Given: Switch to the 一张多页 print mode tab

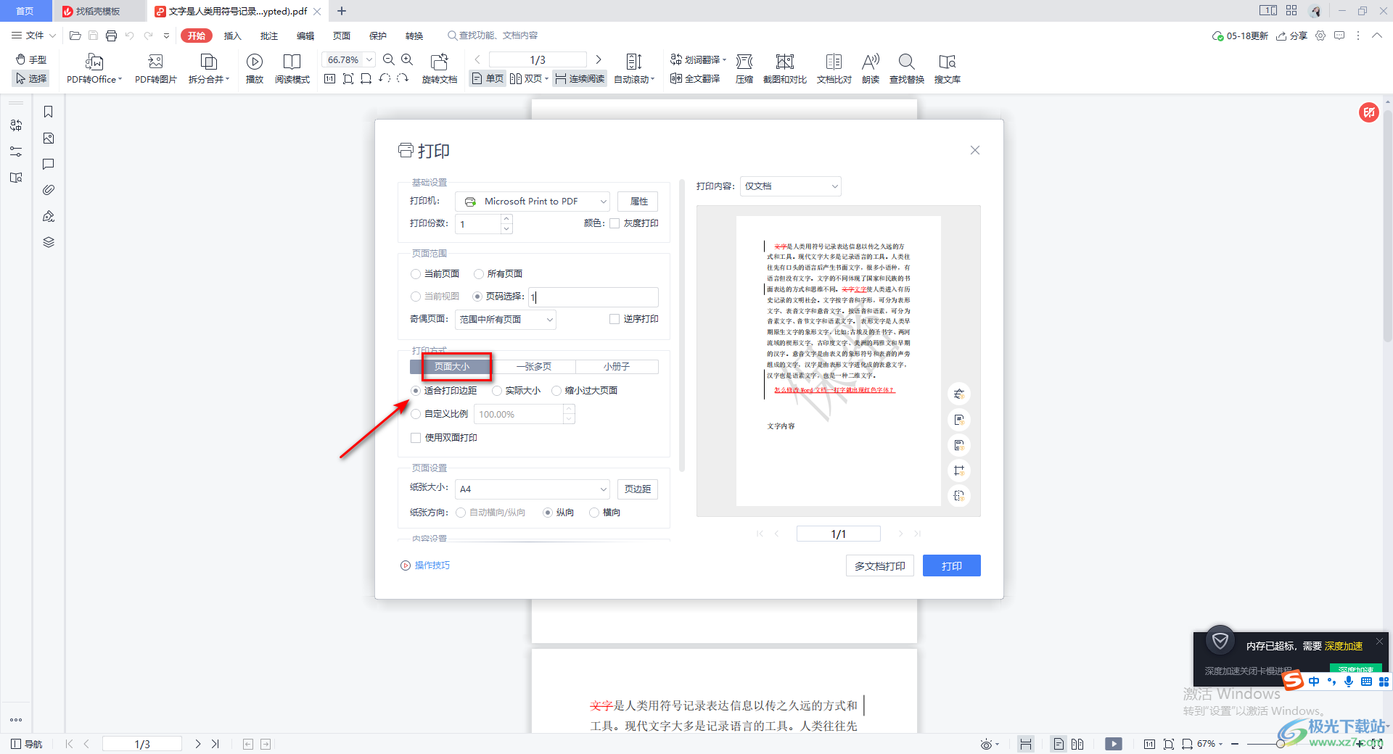Looking at the screenshot, I should pos(534,367).
